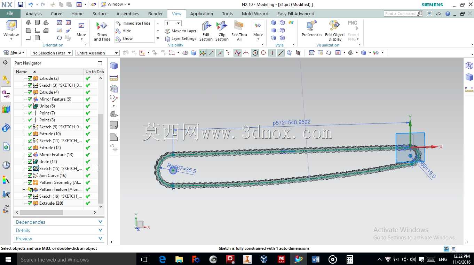Screen dimensions: 474x265
Task: Open the No Selection Filter dropdown
Action: [x=52, y=53]
